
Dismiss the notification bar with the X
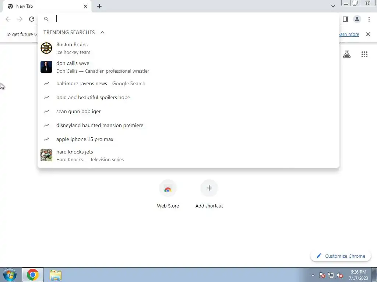[368, 34]
